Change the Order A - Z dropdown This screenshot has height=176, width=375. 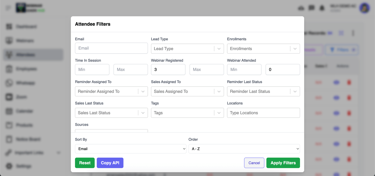tap(244, 149)
